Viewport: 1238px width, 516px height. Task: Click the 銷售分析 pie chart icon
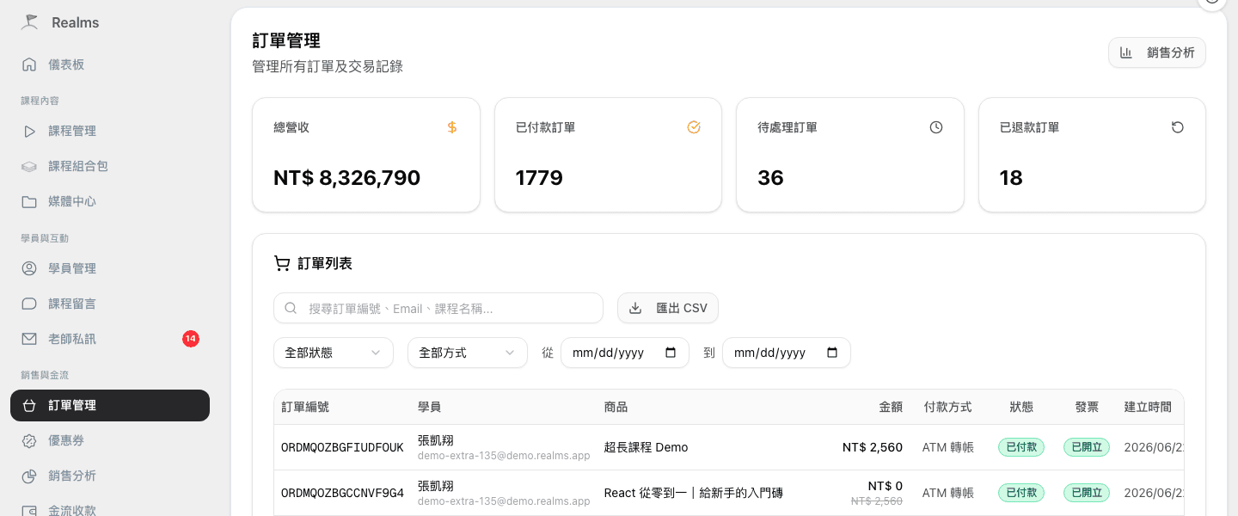pyautogui.click(x=29, y=476)
